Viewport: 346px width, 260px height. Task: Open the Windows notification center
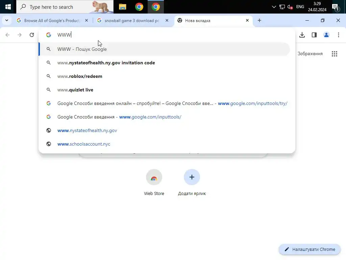(336, 7)
